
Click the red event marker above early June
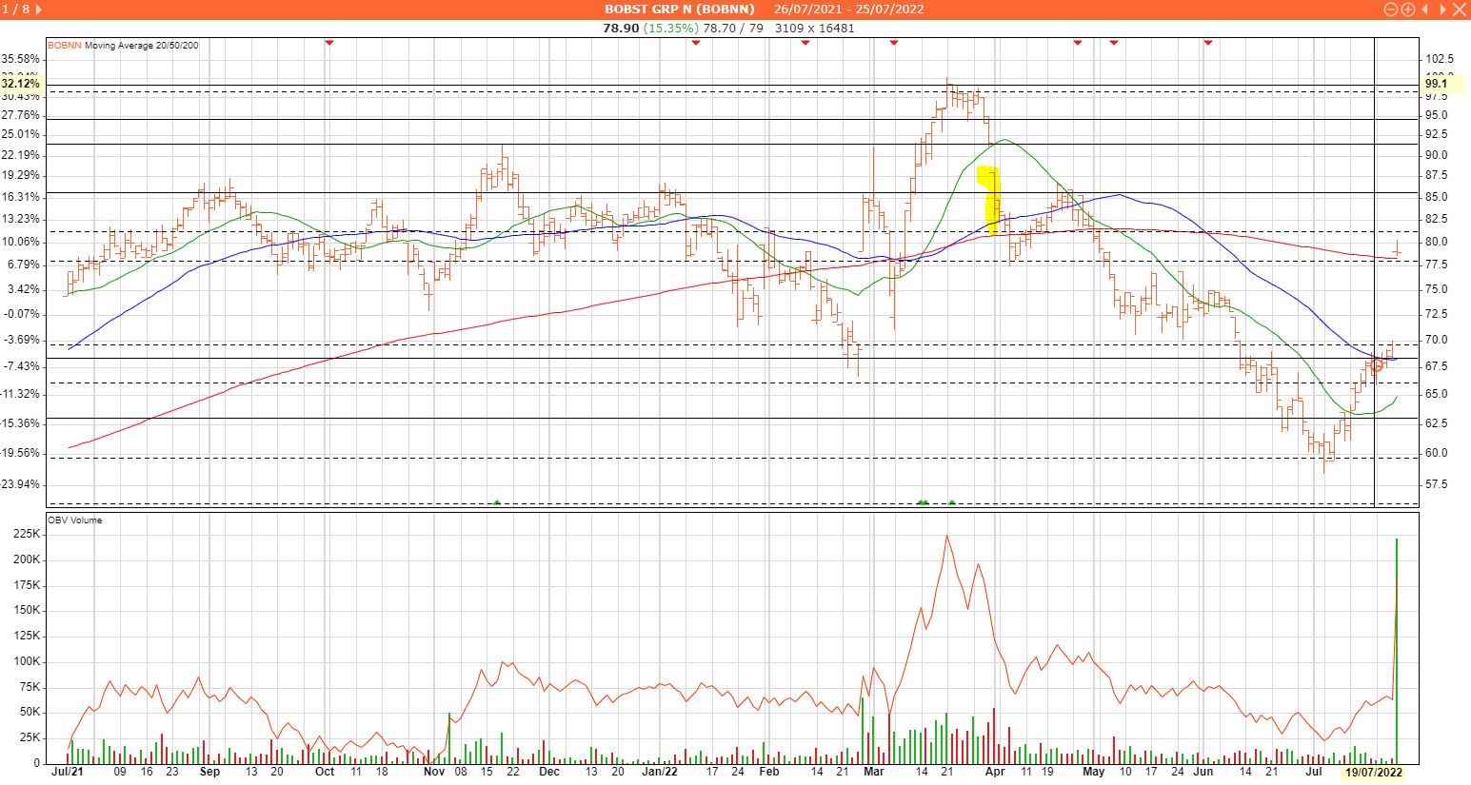pyautogui.click(x=1208, y=42)
